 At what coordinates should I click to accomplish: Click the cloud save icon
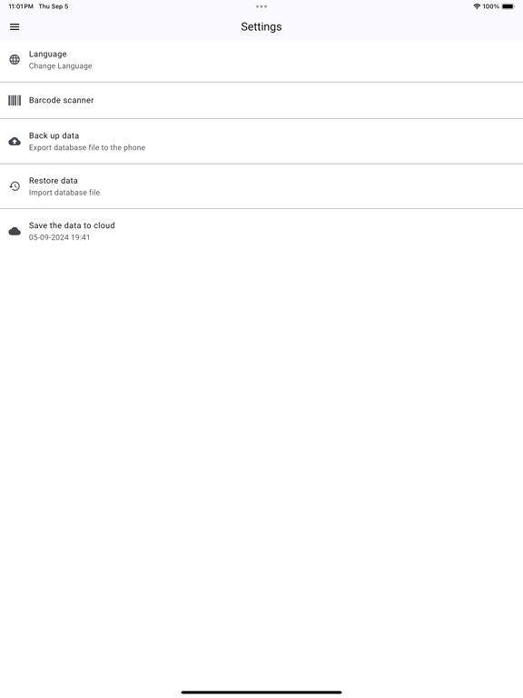click(15, 231)
